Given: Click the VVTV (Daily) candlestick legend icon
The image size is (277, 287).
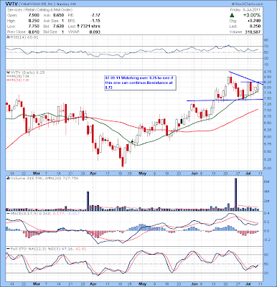Looking at the screenshot, I should pyautogui.click(x=8, y=72).
